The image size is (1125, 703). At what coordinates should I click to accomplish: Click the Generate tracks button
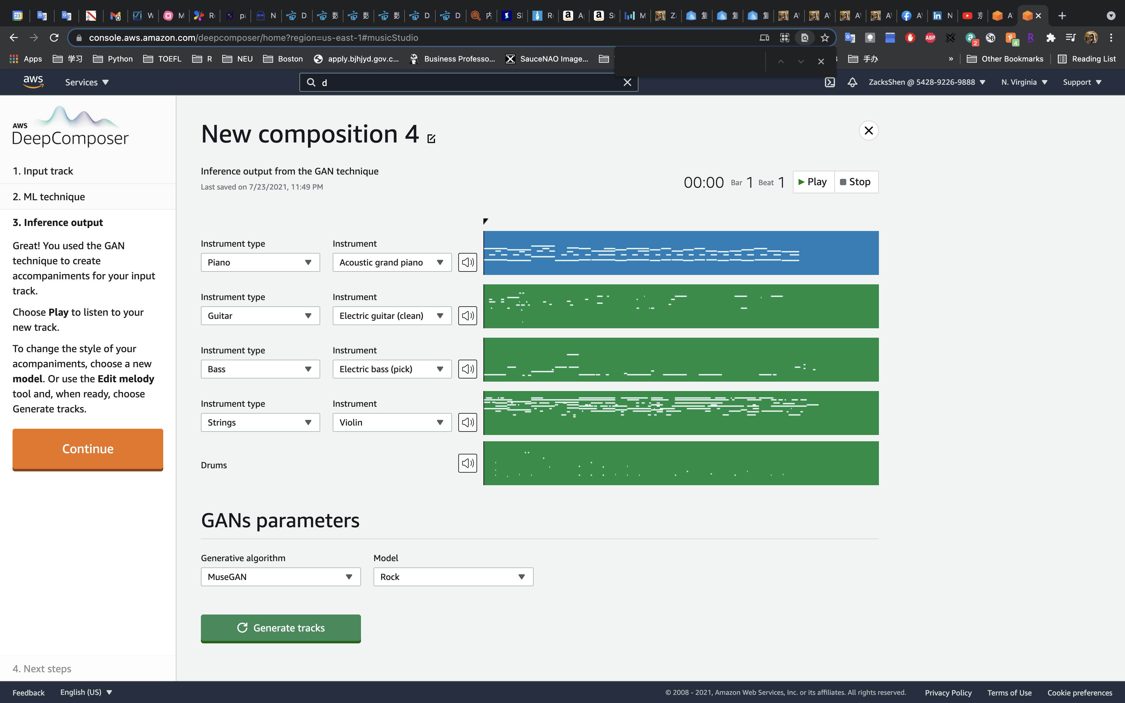tap(280, 628)
